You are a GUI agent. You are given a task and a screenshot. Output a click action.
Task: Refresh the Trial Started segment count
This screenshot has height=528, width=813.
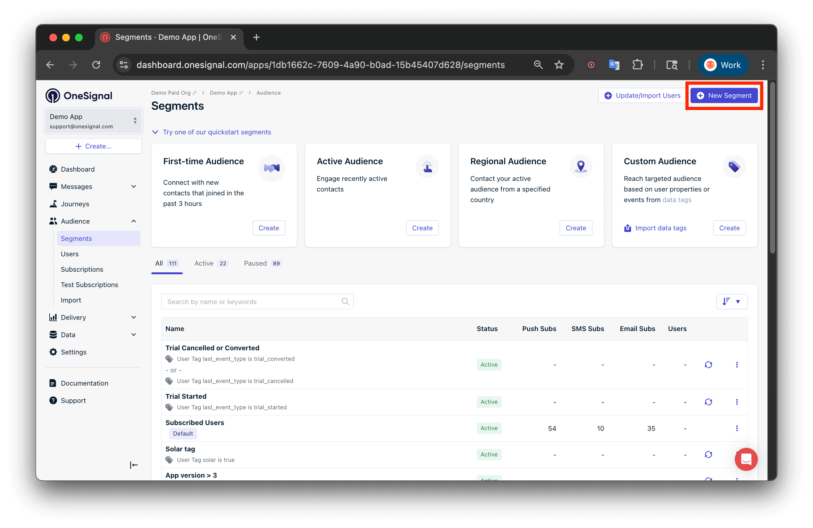(708, 402)
